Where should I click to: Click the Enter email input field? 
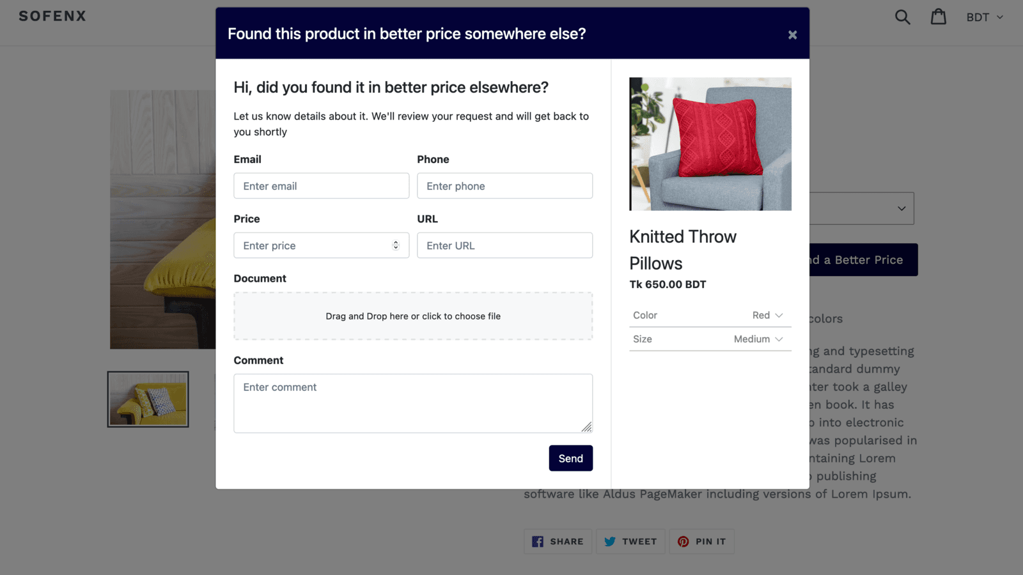321,186
